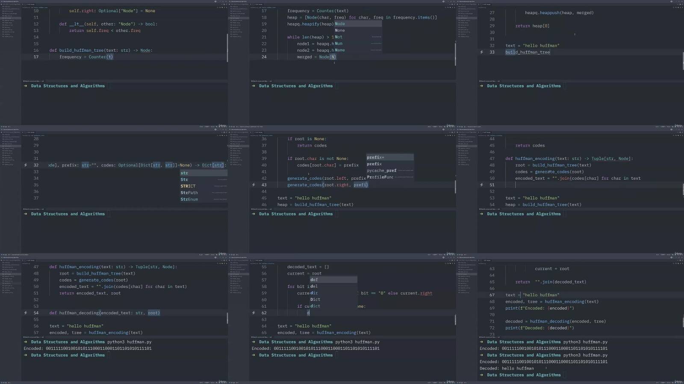
Task: Click 'codes[root.char] = prefix' on line 40
Action: 328,165
